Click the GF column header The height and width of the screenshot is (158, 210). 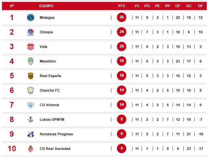pyautogui.click(x=178, y=6)
